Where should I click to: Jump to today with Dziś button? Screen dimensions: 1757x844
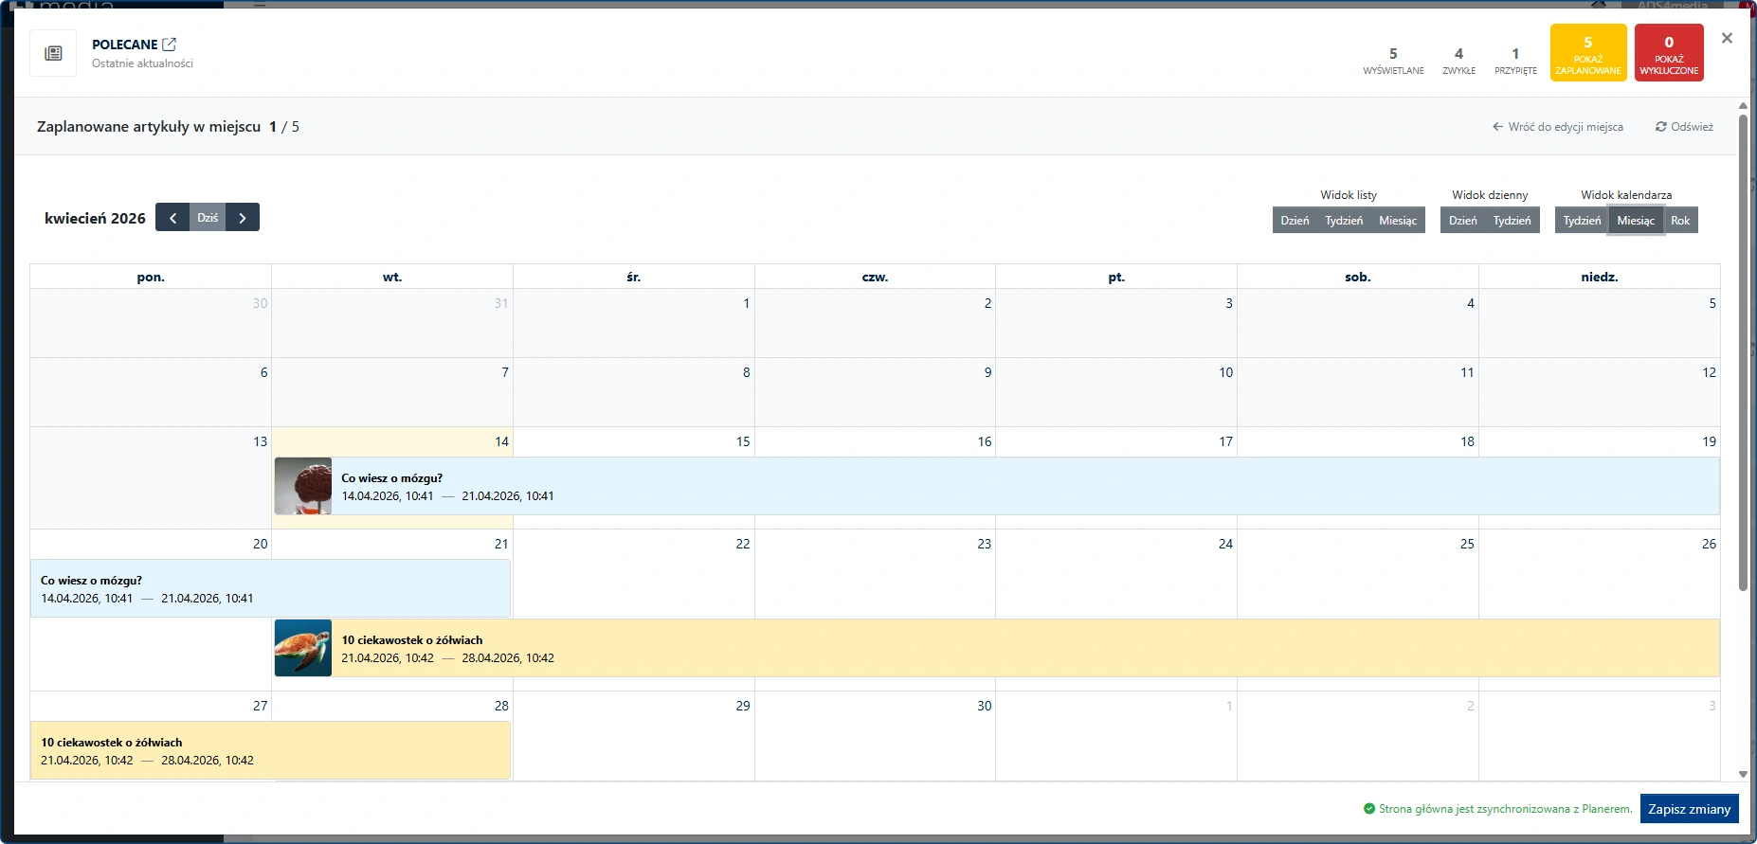coord(208,218)
